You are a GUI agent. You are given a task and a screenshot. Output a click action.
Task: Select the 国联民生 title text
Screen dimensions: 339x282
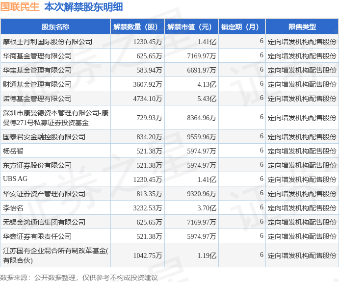tap(20, 7)
